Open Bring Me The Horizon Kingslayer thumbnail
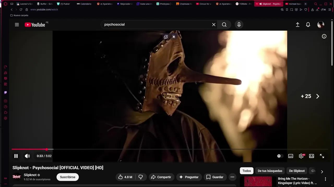This screenshot has width=334, height=187. [x=258, y=182]
